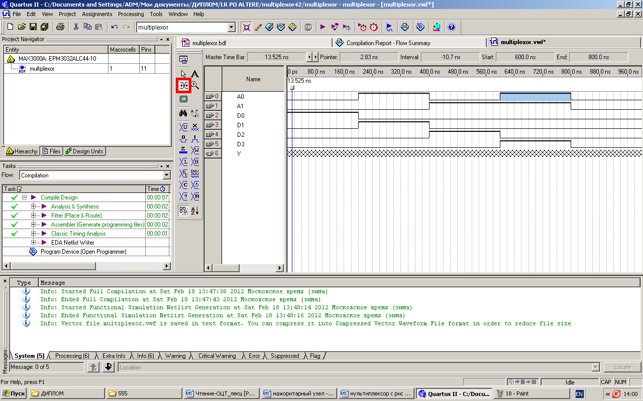The image size is (643, 401).
Task: Open the Flow Compilation dropdown
Action: [x=167, y=175]
